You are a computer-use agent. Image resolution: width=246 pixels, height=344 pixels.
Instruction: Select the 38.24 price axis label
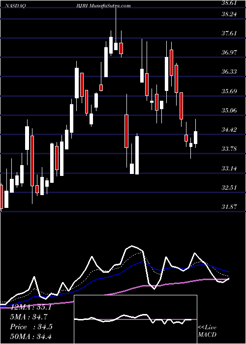tap(229, 14)
